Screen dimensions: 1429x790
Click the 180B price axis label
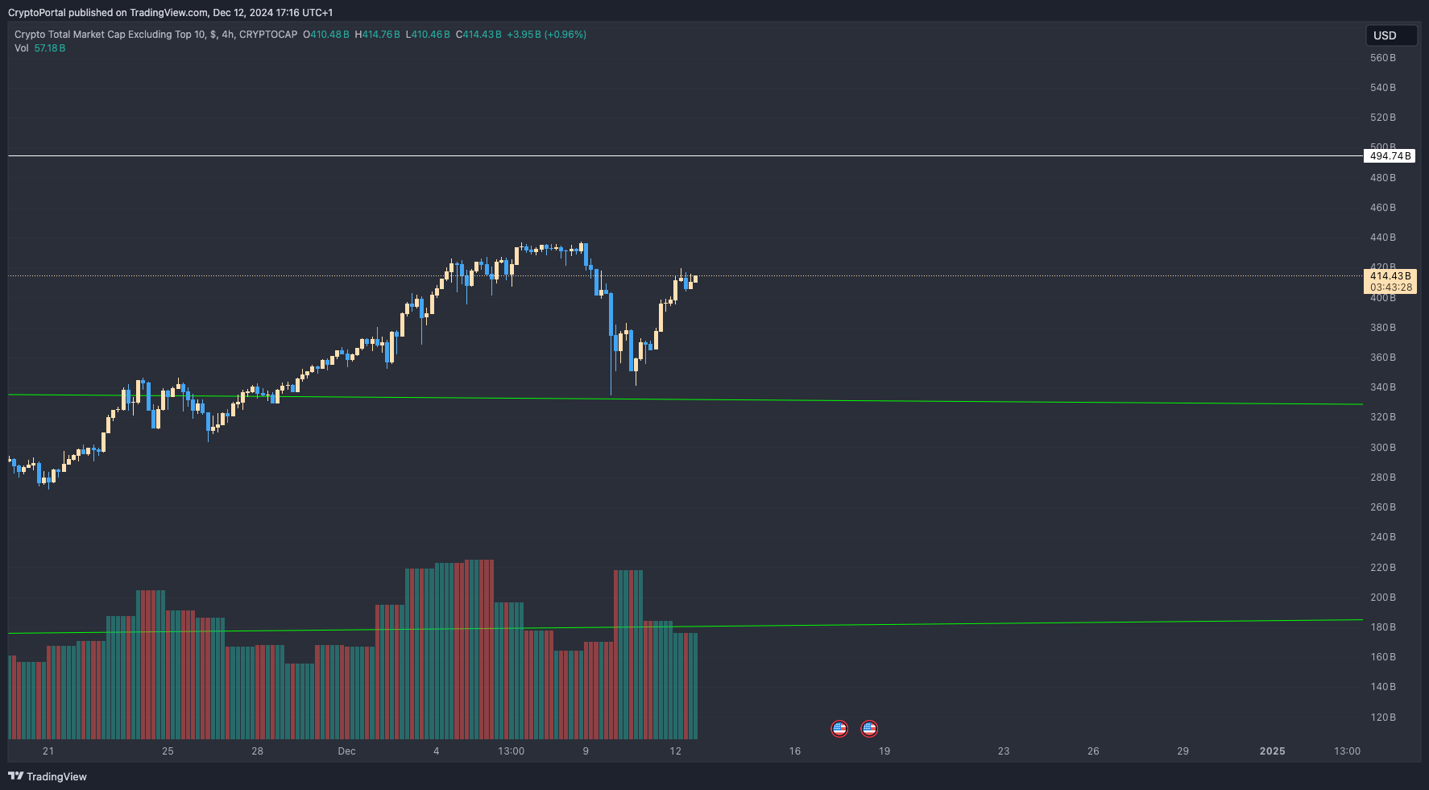[1383, 627]
